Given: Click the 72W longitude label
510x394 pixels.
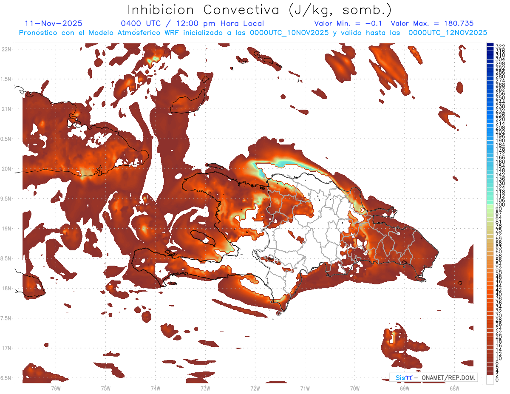Looking at the screenshot, I should pos(255,388).
